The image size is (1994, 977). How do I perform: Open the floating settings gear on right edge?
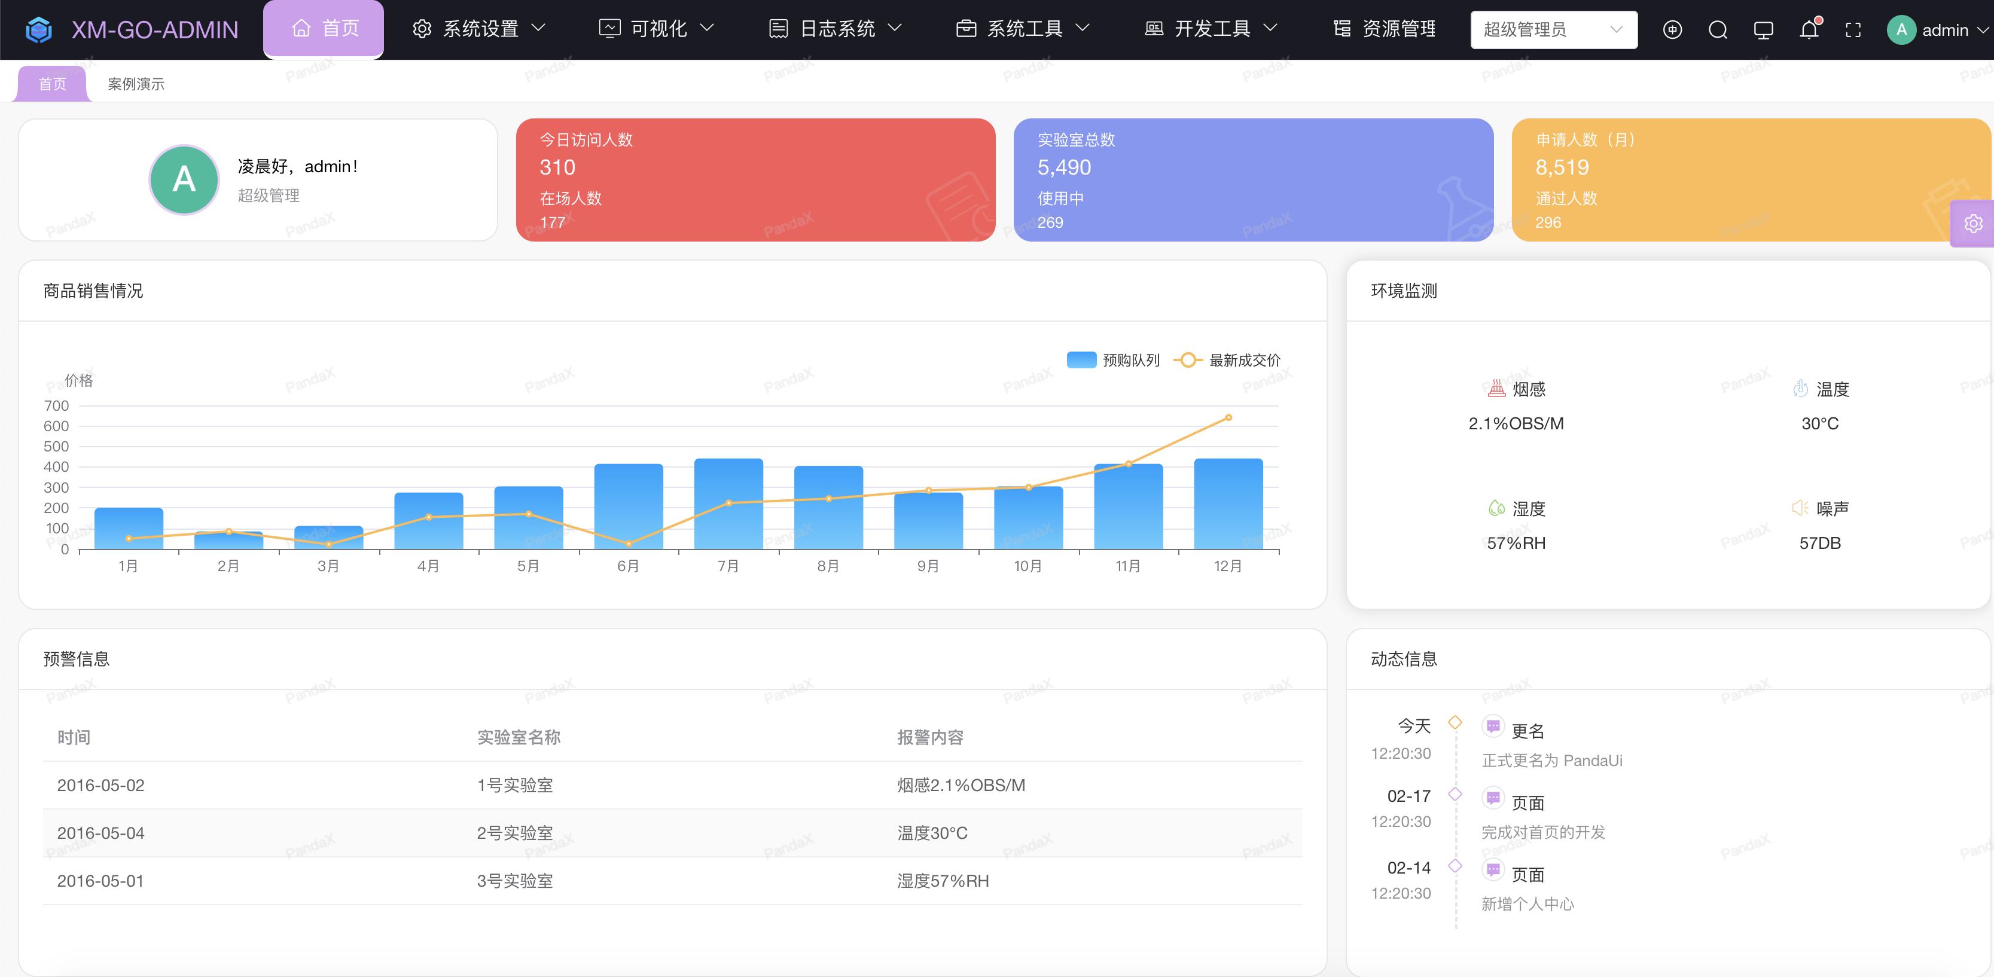(1973, 224)
